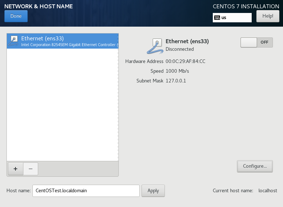Click the 127.0.0.1 subnet mask value
283x207 pixels.
click(x=176, y=81)
